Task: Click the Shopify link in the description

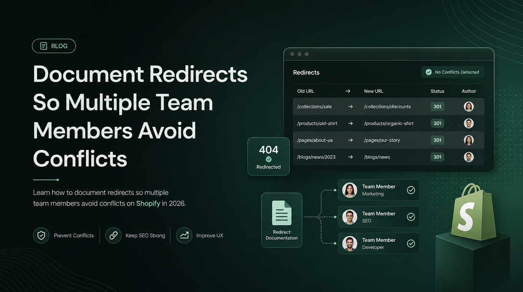Action: pos(148,203)
